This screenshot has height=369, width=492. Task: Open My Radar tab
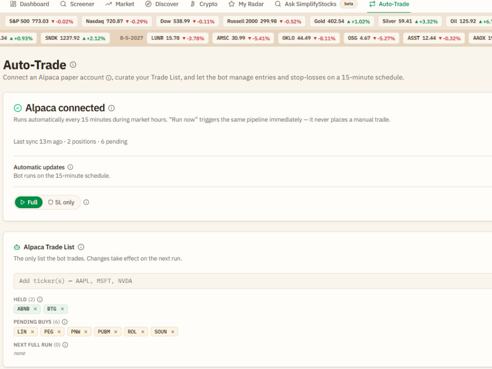[246, 4]
